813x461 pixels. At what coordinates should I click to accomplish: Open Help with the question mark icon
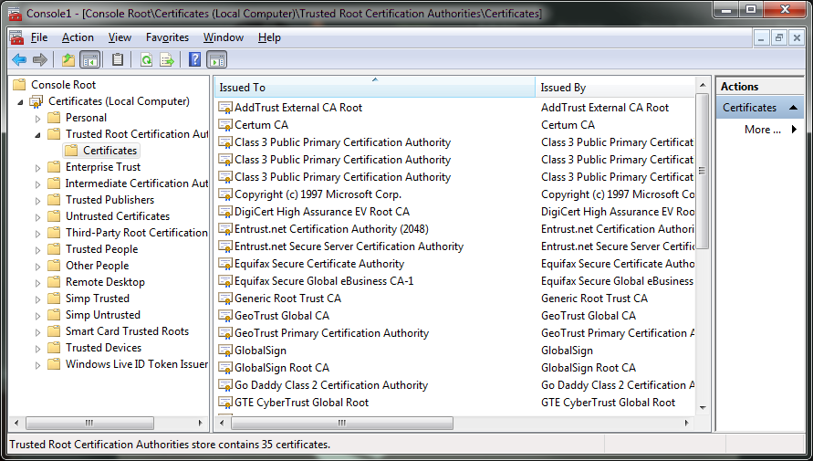point(194,60)
